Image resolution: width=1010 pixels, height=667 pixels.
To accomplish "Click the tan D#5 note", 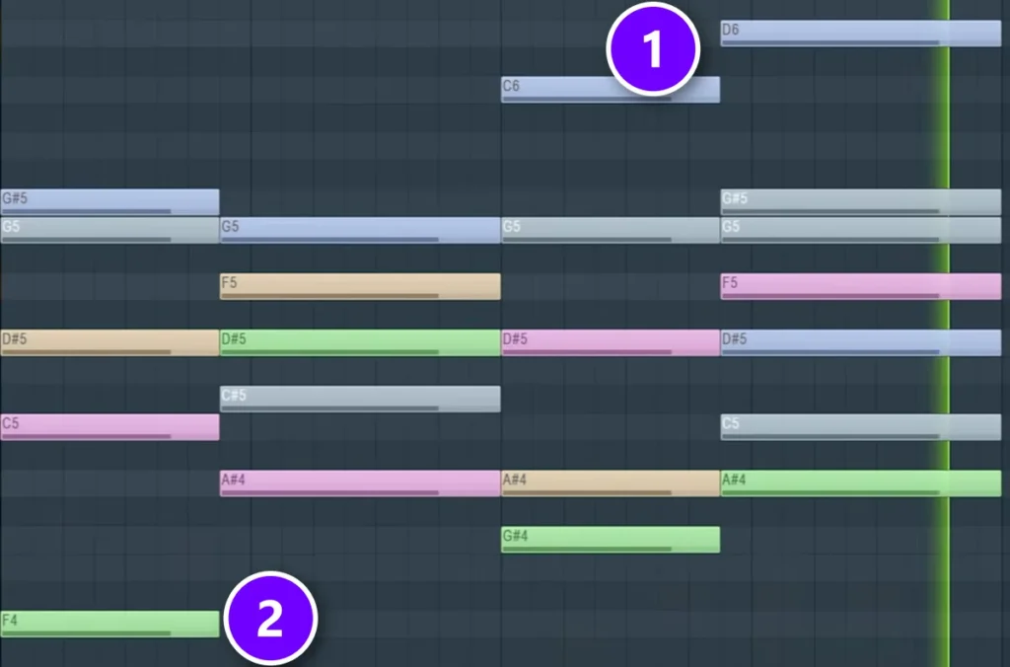I will pyautogui.click(x=109, y=342).
